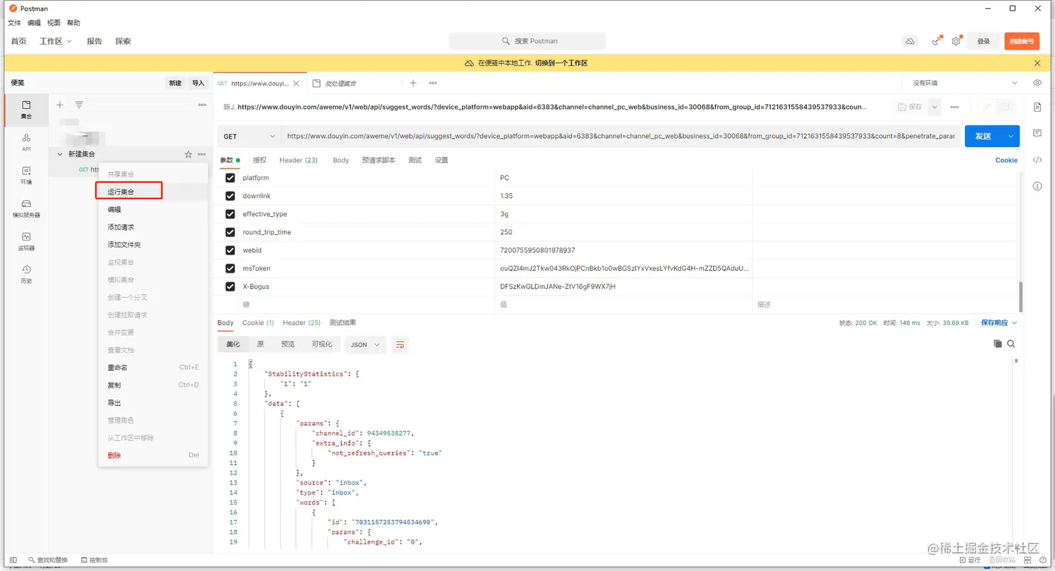Open the request info icon in the right sidebar

1038,186
